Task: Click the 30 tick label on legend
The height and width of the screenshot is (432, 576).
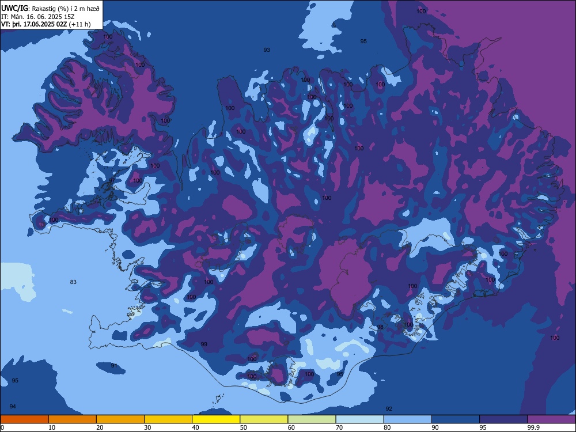Action: click(x=147, y=427)
